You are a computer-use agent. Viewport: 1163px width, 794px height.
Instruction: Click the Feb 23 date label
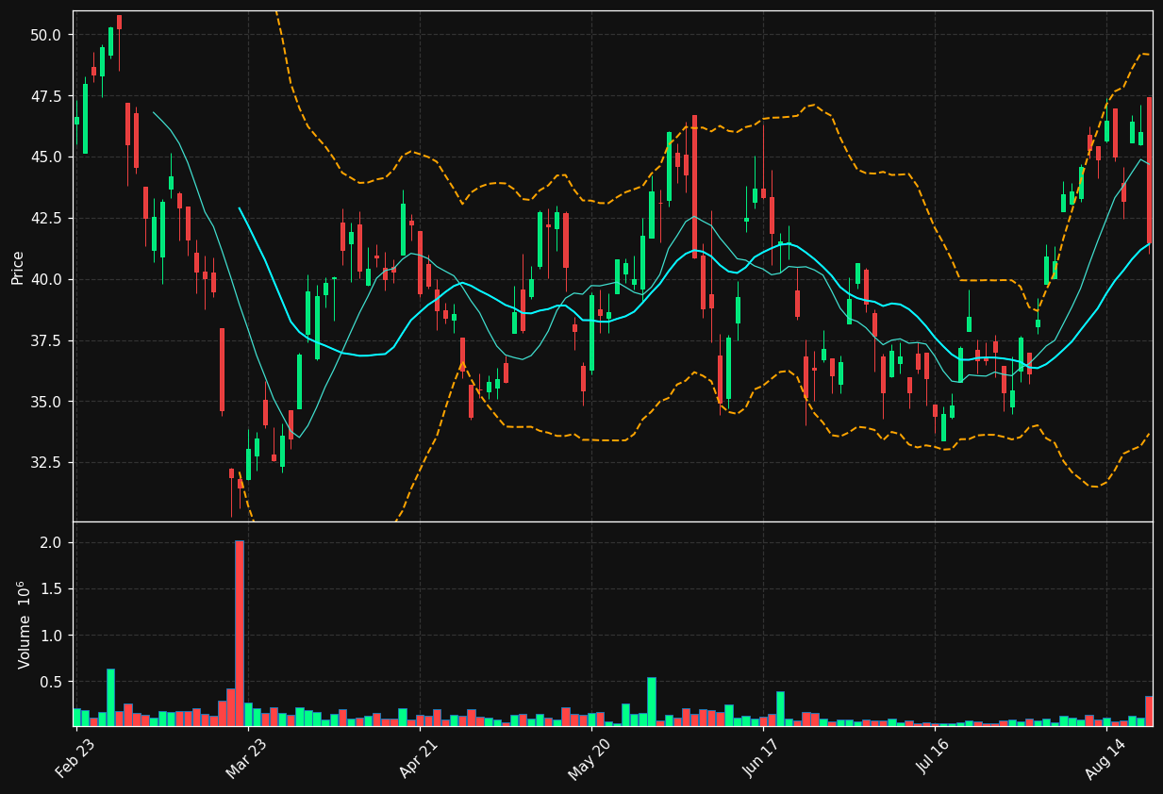(75, 759)
